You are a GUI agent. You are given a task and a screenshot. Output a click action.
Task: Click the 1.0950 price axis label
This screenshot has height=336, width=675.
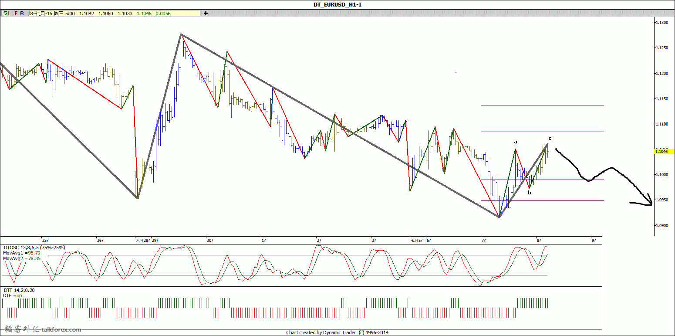click(662, 200)
